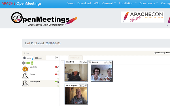Minimize the seba wagner video window
The image size is (170, 106).
coord(83,86)
